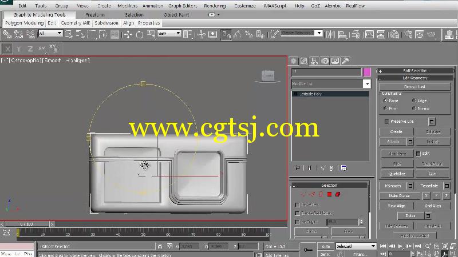Viewport: 458px width, 257px height.
Task: Click the timeline frame slider 0/100
Action: point(27,224)
